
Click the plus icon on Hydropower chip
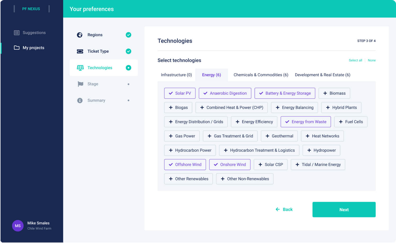(x=309, y=150)
